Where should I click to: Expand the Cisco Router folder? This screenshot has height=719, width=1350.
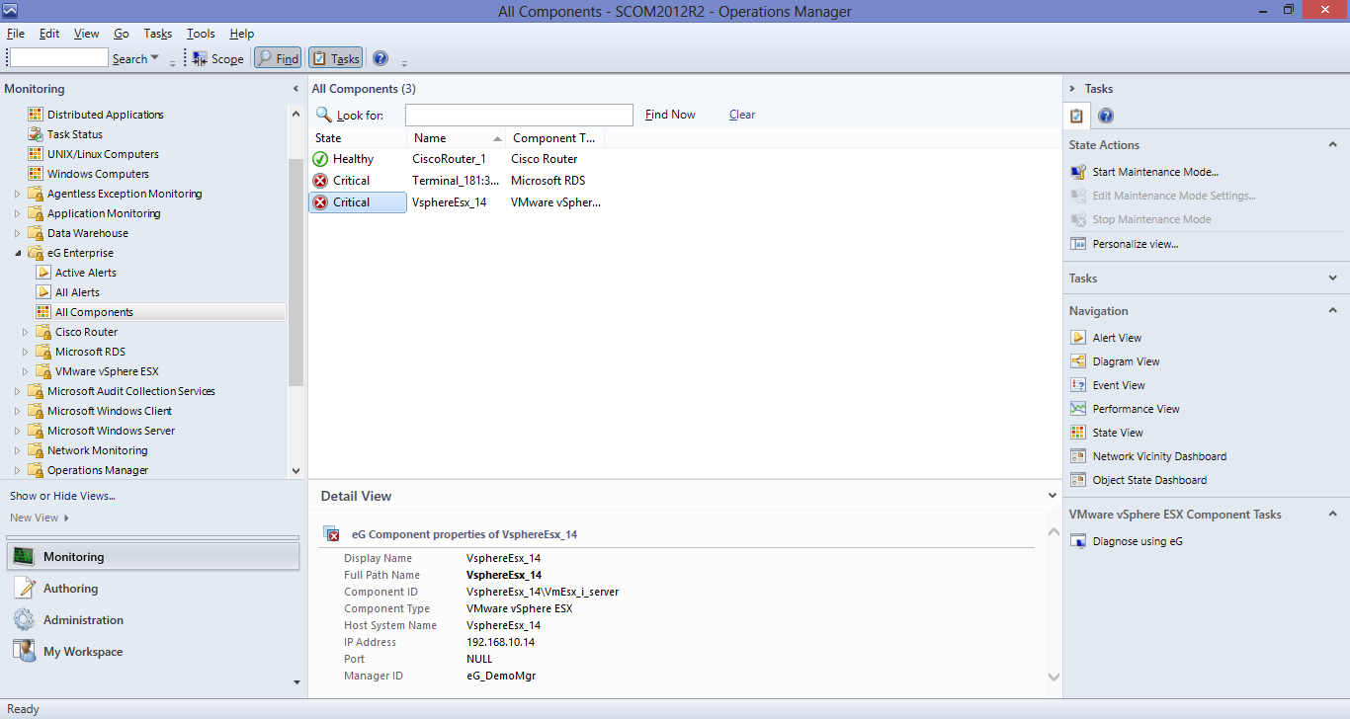[25, 332]
